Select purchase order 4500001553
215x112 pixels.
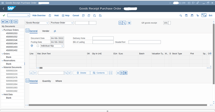(x=12, y=33)
